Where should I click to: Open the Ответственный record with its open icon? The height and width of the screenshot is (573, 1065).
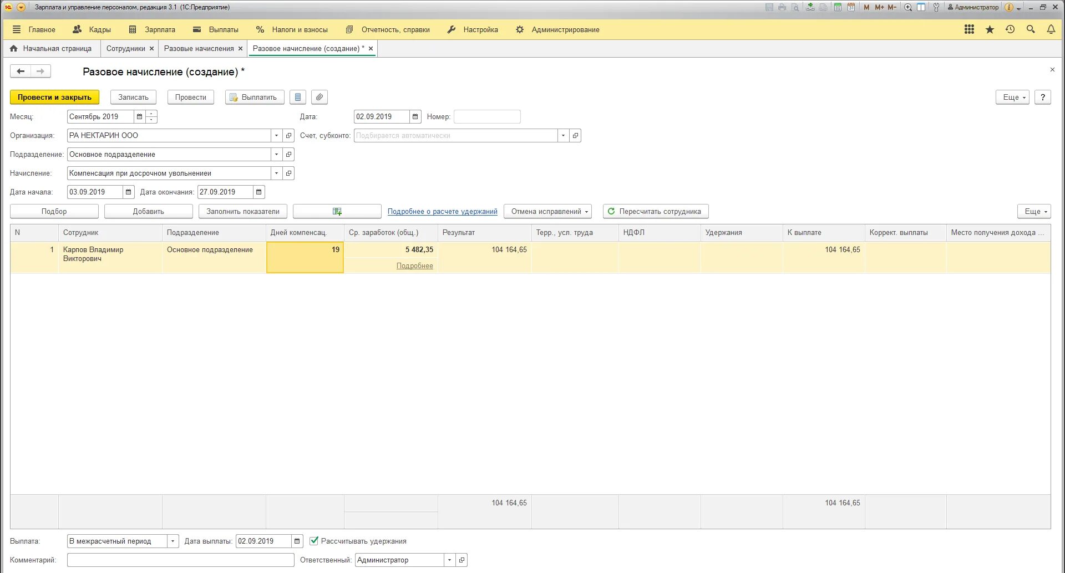click(x=461, y=560)
